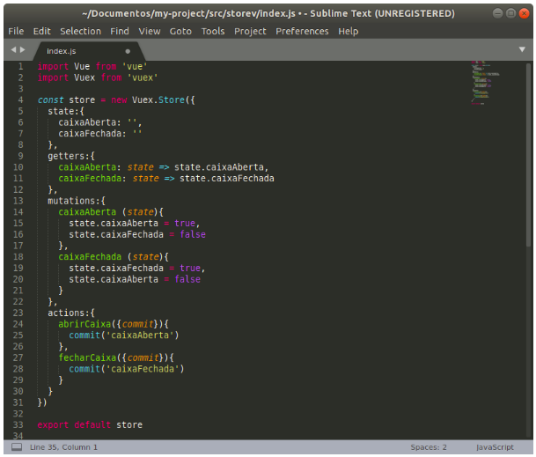Click getter 'caixaAberta: state =>' on line 10
Screen dimensions: 536x457
[114, 167]
